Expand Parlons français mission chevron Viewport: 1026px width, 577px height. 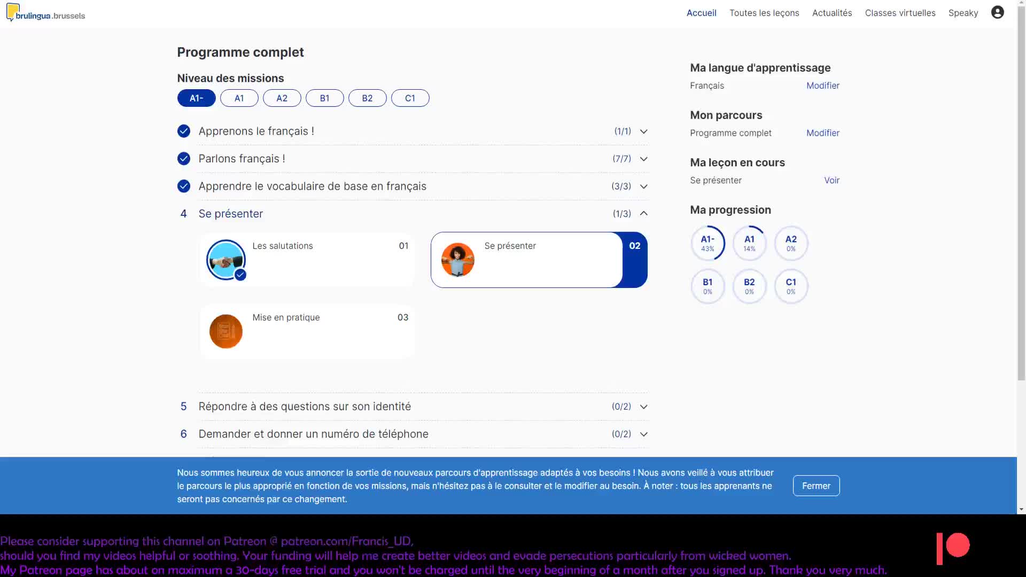643,159
